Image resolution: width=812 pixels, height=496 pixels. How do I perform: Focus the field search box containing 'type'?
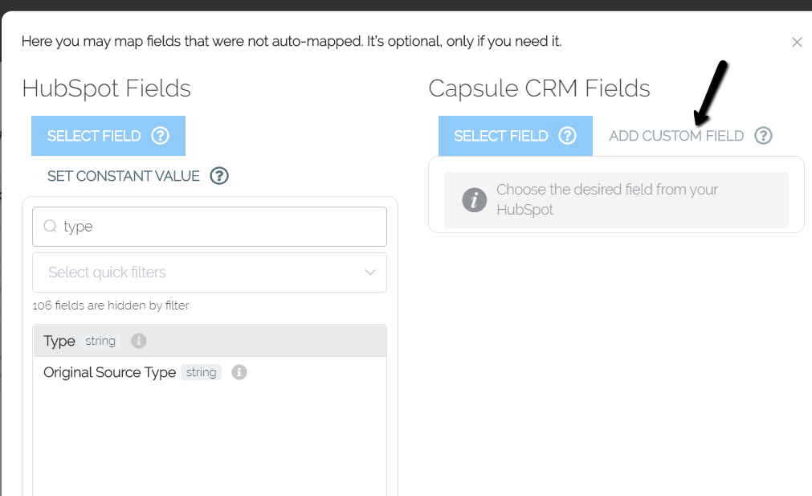(209, 227)
